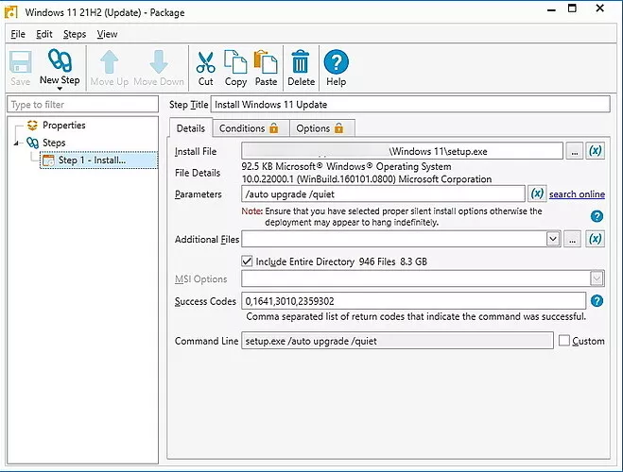
Task: Click the Success Codes field
Action: coord(414,301)
